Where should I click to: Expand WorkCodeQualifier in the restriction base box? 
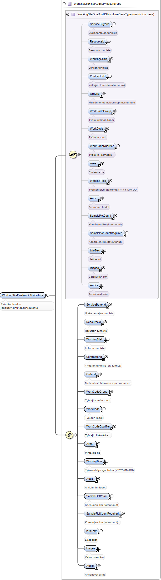118,146
